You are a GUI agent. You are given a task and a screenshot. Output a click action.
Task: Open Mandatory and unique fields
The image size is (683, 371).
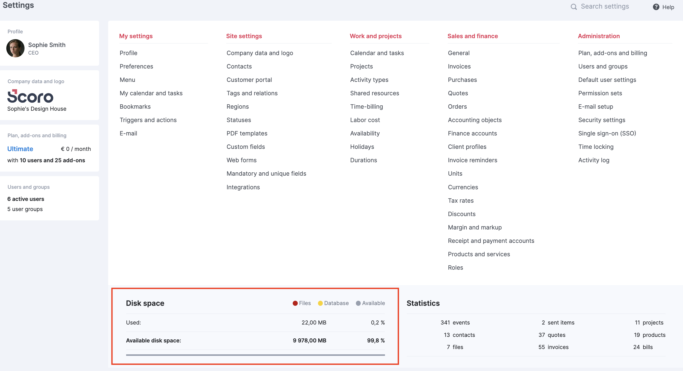pos(266,174)
